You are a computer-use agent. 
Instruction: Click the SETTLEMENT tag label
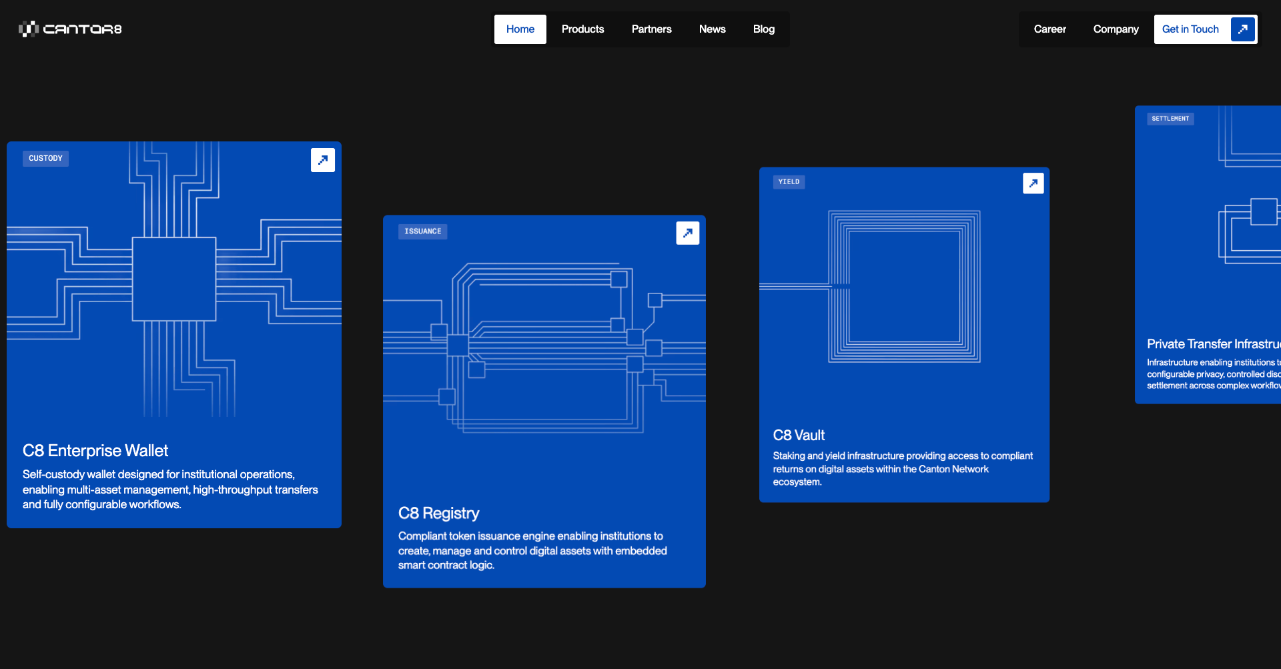(1170, 119)
